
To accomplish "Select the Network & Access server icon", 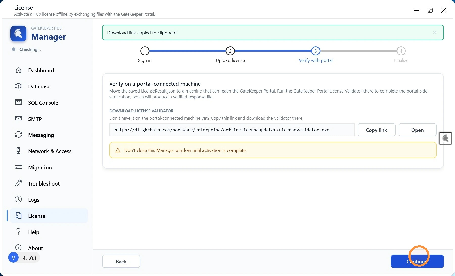I will pos(19,151).
